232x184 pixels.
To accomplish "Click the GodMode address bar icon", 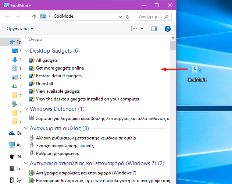I will pyautogui.click(x=43, y=16).
